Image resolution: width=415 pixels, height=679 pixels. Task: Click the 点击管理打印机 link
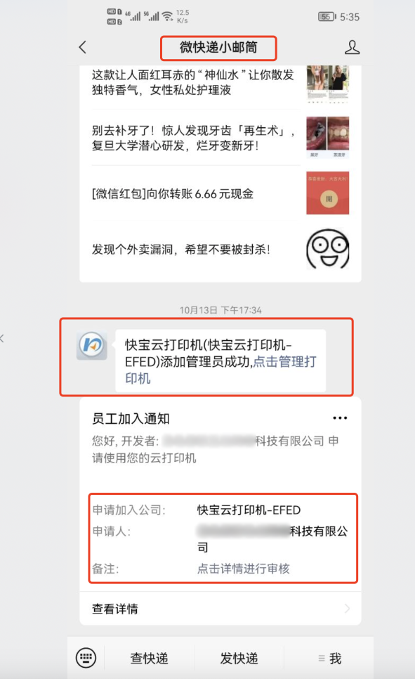220,370
